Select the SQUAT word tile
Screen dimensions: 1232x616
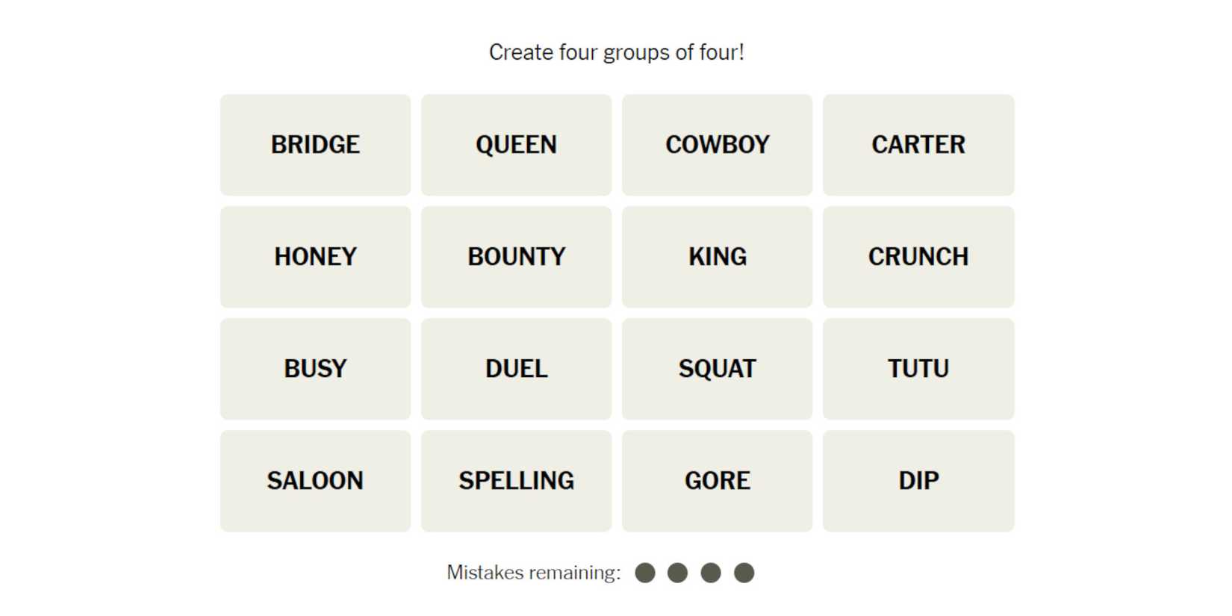717,369
